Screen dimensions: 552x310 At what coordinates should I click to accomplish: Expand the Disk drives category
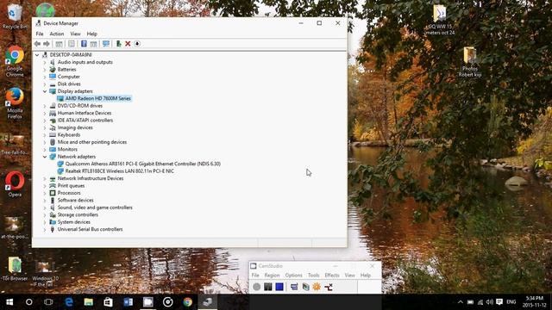pyautogui.click(x=45, y=84)
